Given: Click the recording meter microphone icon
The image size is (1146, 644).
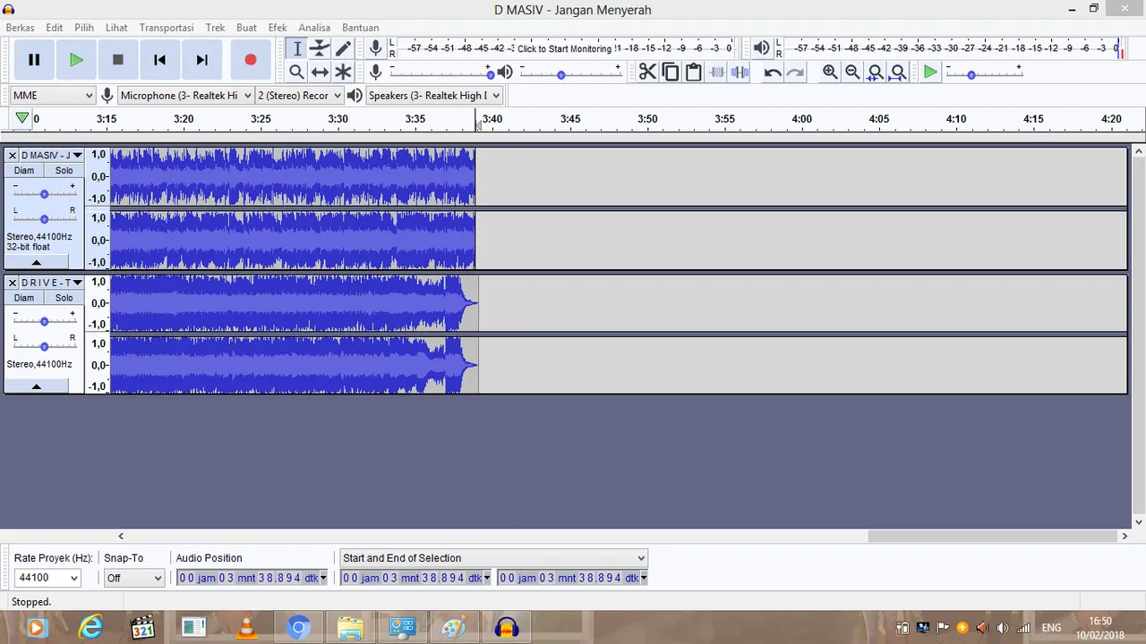Looking at the screenshot, I should [x=376, y=48].
